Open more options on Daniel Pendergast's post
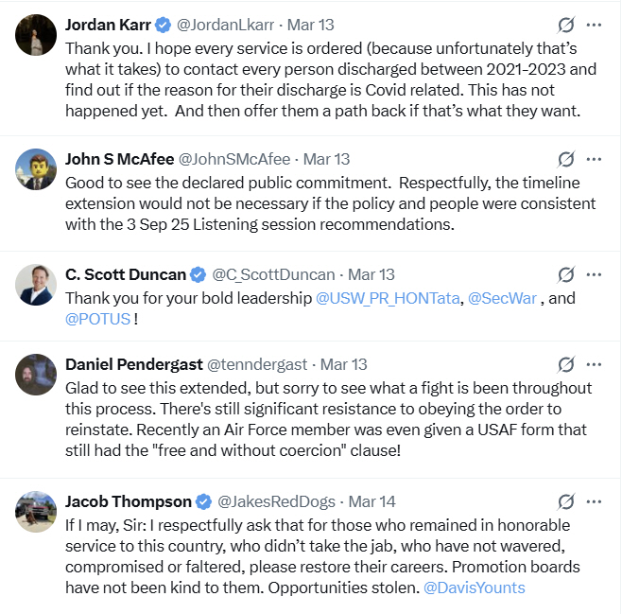The image size is (622, 614). (x=594, y=364)
